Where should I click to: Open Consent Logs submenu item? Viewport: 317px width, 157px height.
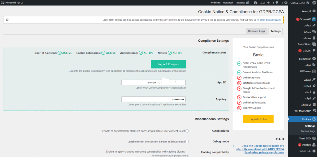(x=308, y=131)
